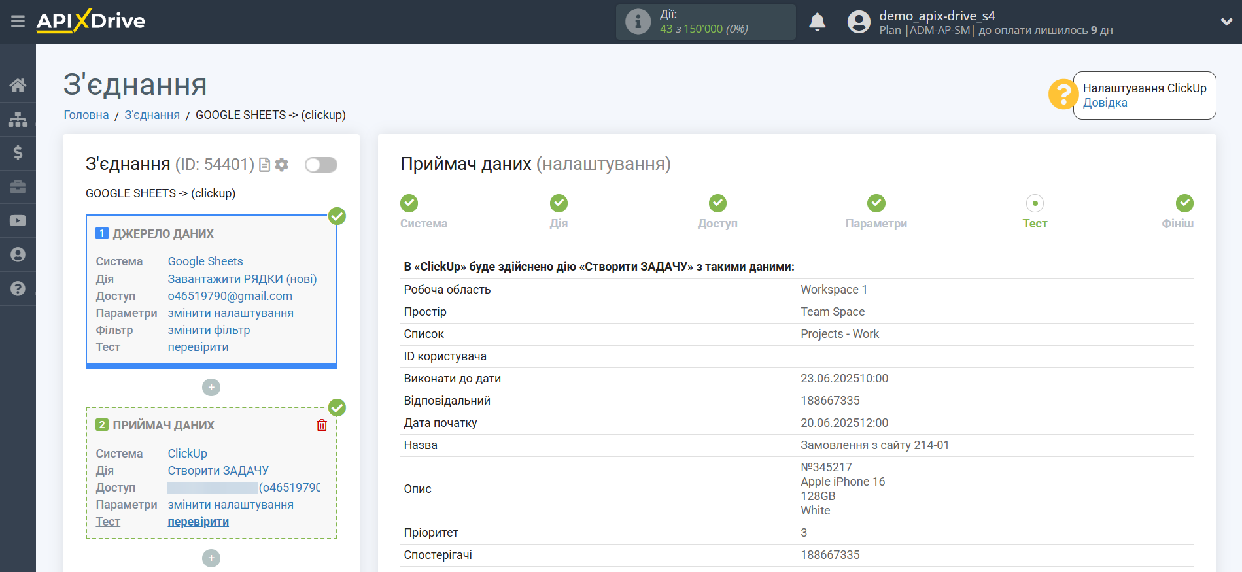Click the actions info icon
This screenshot has height=572, width=1242.
click(638, 22)
